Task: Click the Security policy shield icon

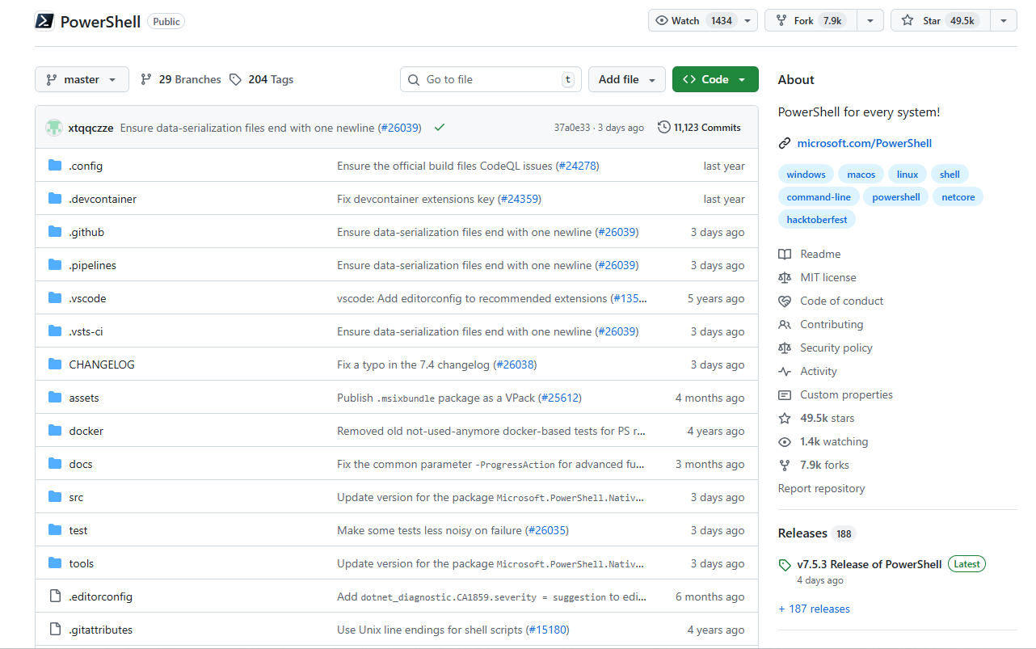Action: [x=785, y=348]
